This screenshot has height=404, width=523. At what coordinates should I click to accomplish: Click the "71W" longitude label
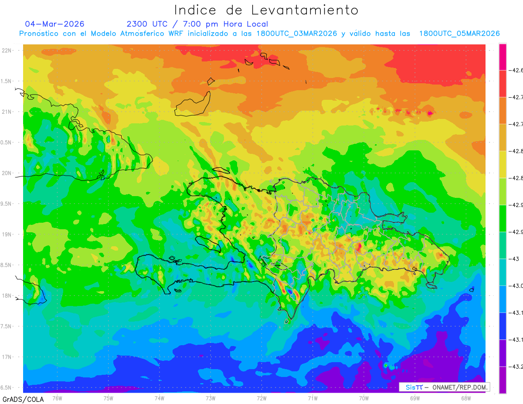click(312, 398)
